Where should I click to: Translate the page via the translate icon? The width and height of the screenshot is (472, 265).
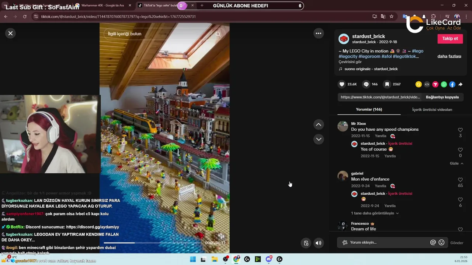coord(383,17)
